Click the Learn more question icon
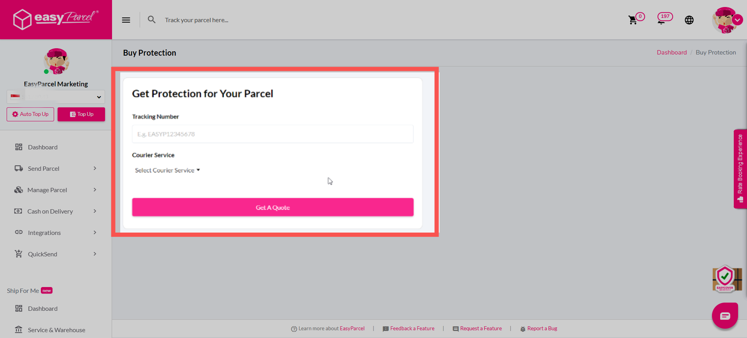Viewport: 747px width, 338px height. tap(294, 329)
